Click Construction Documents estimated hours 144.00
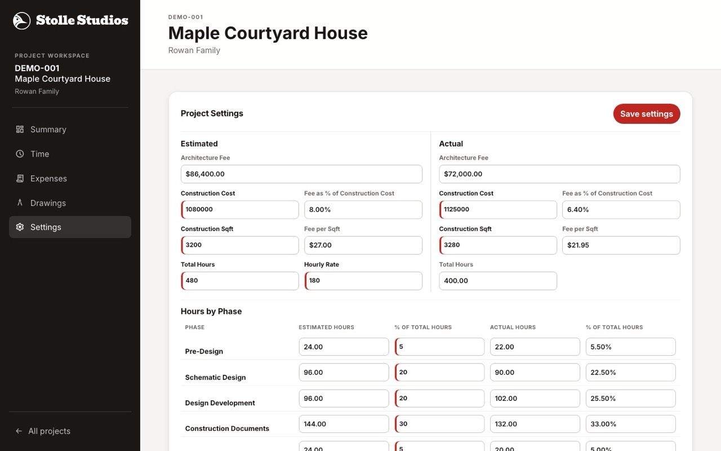Viewport: 721px width, 451px height. pyautogui.click(x=344, y=424)
